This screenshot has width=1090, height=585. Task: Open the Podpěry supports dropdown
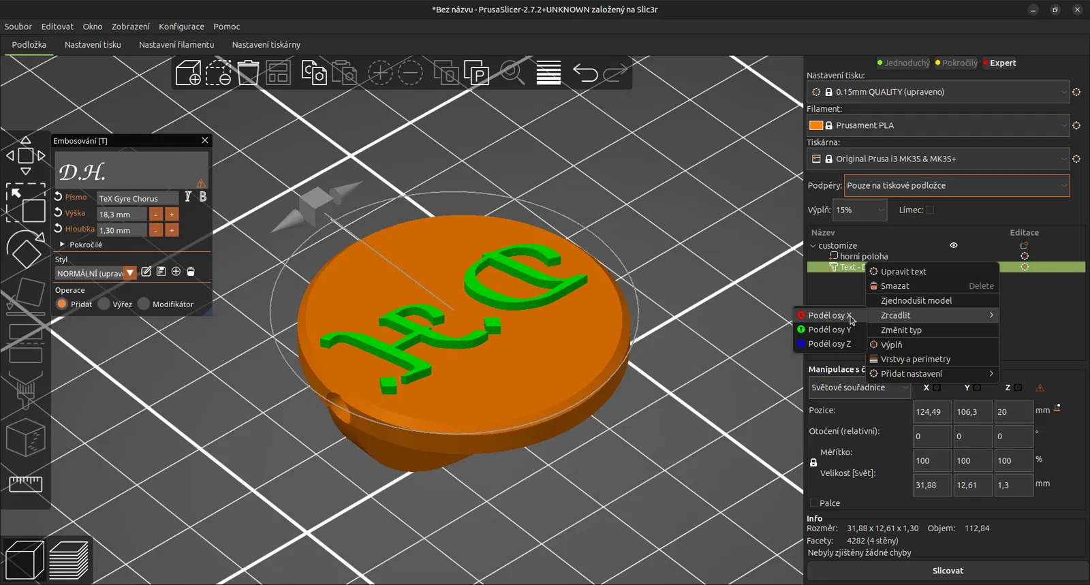pos(957,185)
